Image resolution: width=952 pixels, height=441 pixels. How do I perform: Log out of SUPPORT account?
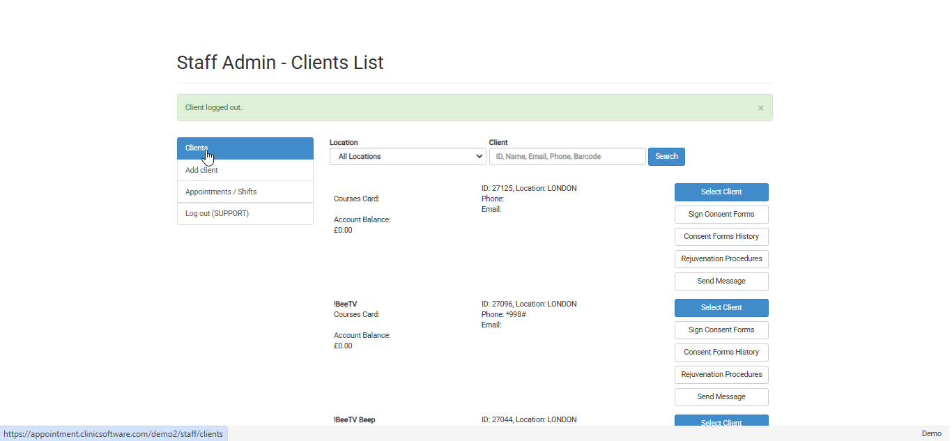(x=245, y=213)
